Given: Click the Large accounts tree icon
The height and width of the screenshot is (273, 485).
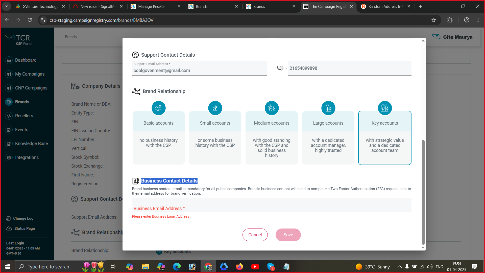Looking at the screenshot, I should [328, 108].
